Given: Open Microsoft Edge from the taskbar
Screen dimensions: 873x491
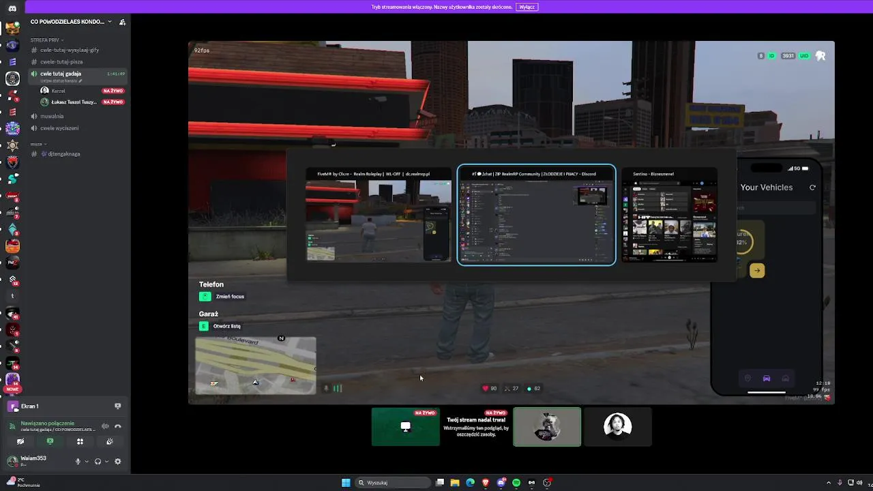Looking at the screenshot, I should (x=470, y=483).
